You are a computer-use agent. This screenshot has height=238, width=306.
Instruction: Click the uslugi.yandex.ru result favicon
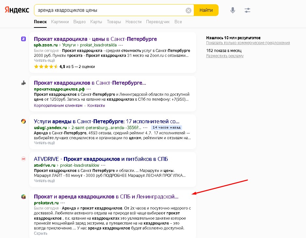click(x=23, y=121)
